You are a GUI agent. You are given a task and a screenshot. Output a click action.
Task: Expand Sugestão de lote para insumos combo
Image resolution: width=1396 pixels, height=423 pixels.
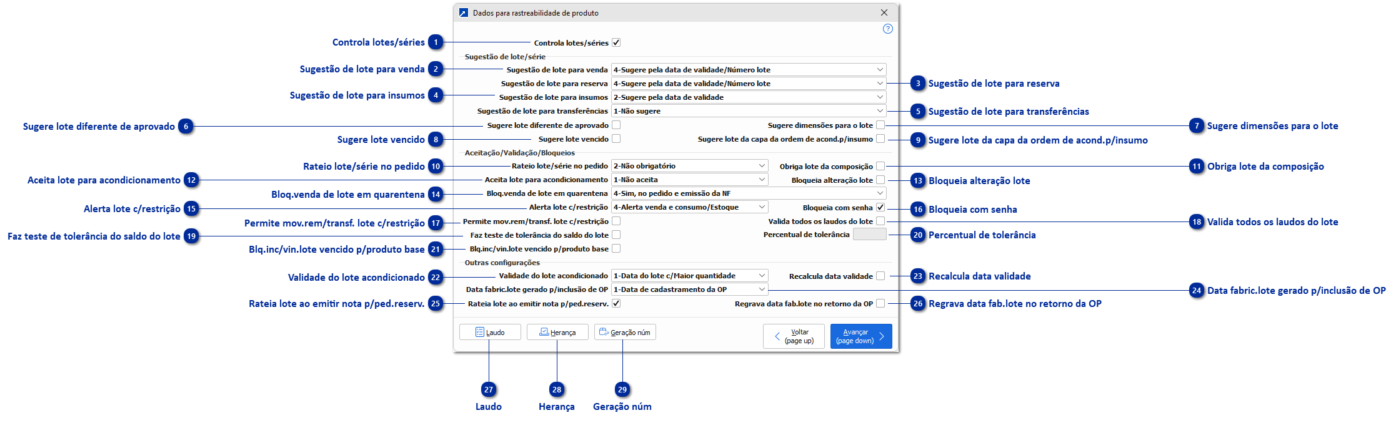[749, 97]
